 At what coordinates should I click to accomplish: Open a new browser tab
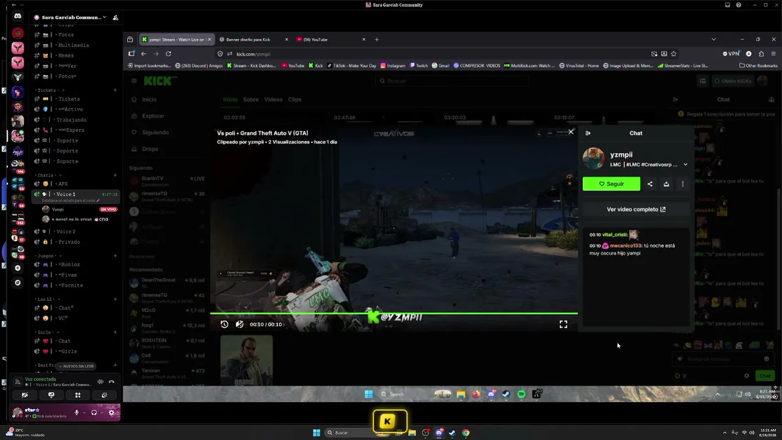point(376,40)
